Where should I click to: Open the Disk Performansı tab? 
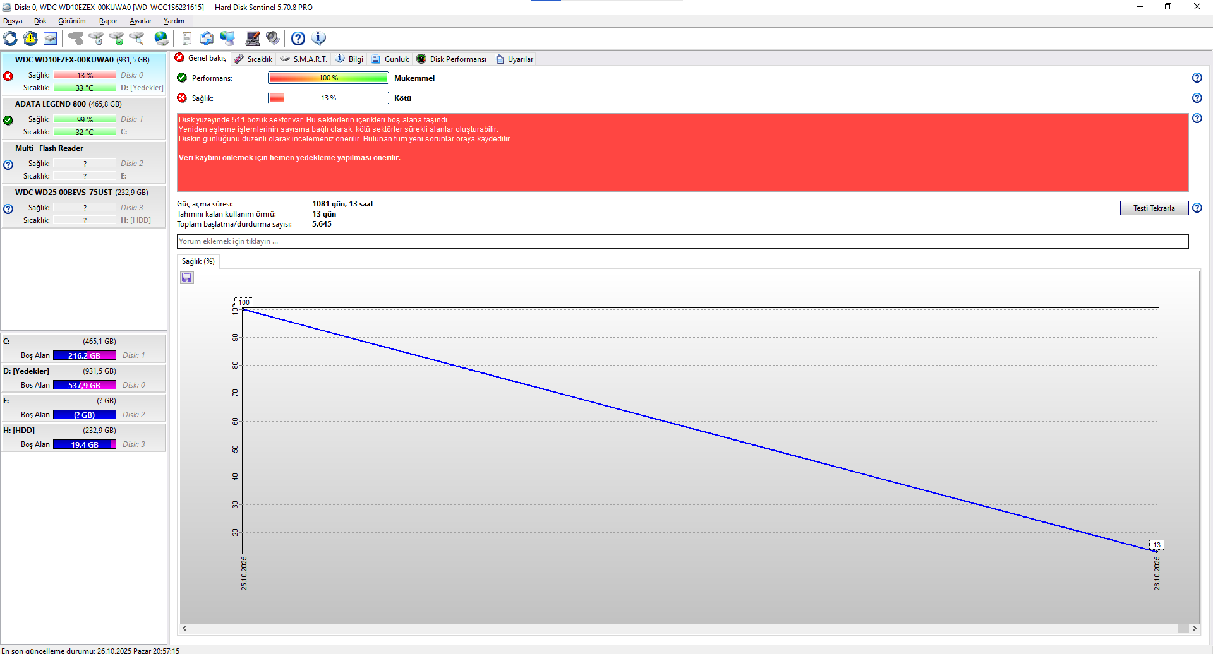[x=452, y=59]
